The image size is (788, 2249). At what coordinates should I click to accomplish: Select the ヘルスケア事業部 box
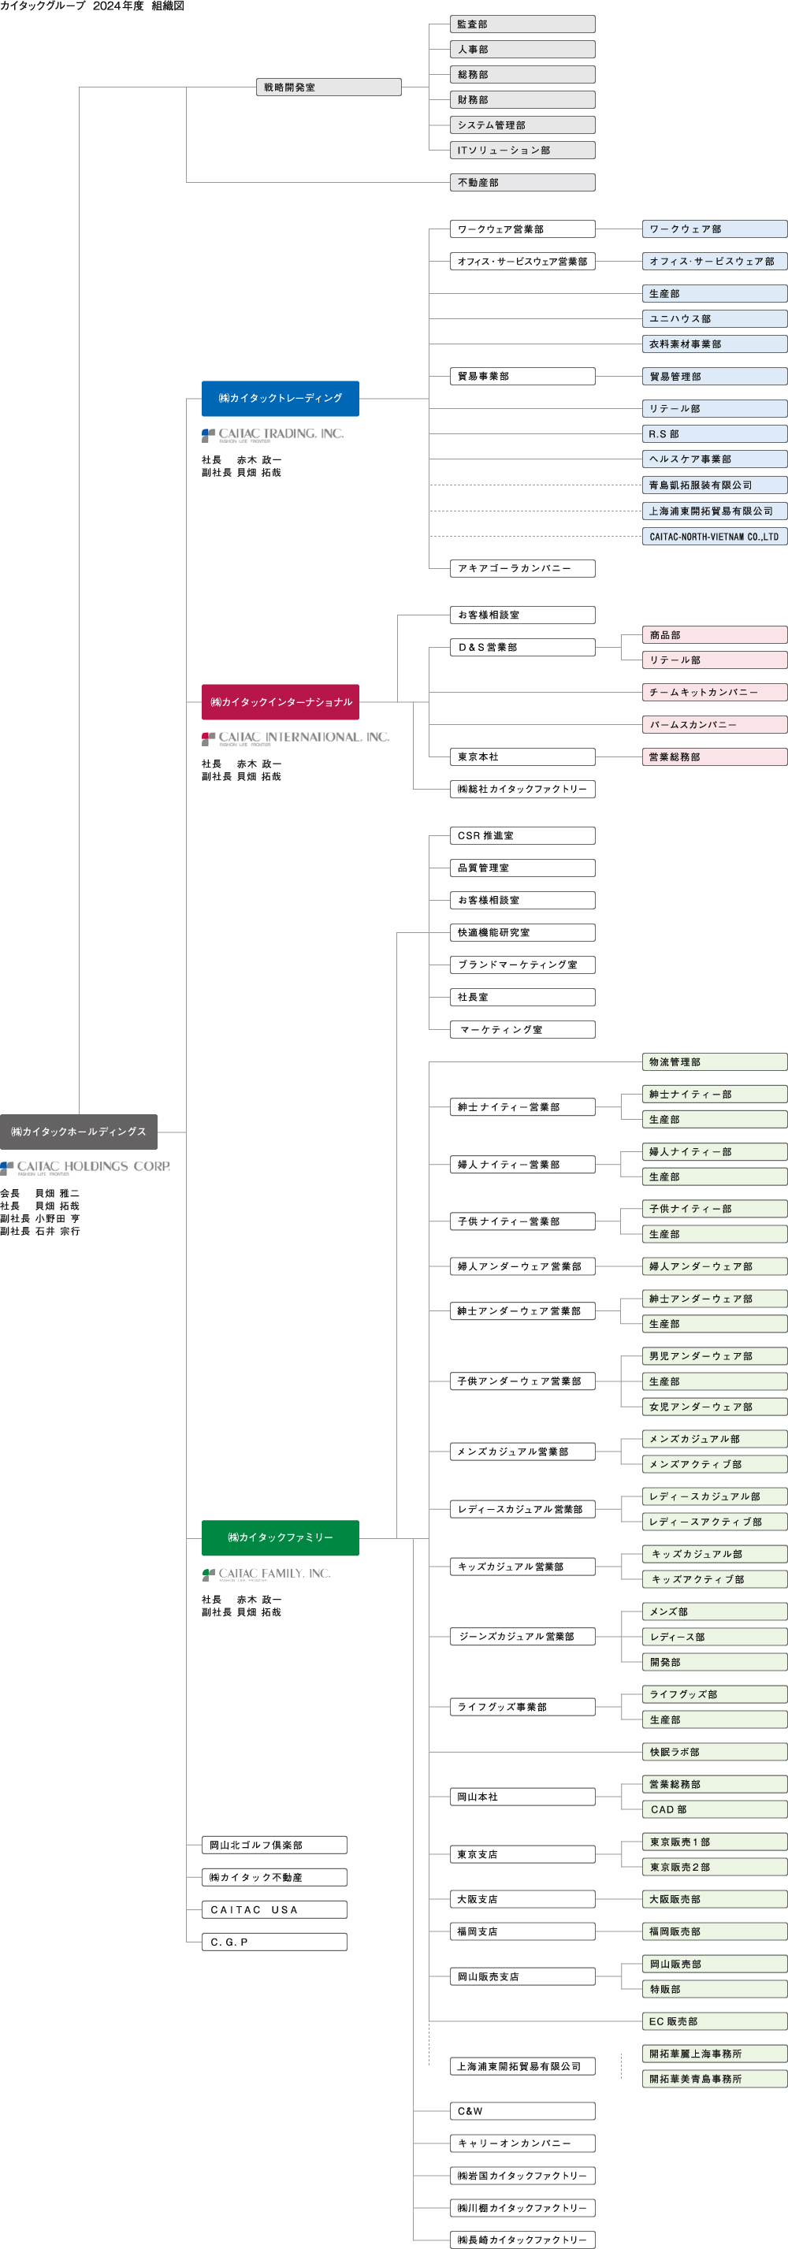click(715, 459)
